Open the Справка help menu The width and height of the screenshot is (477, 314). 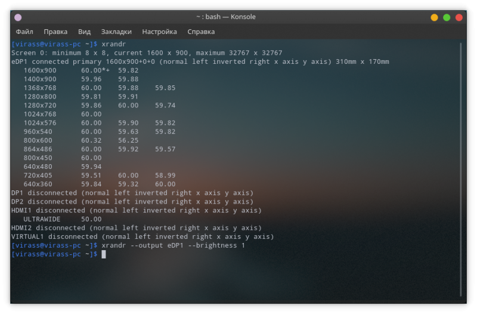point(201,32)
